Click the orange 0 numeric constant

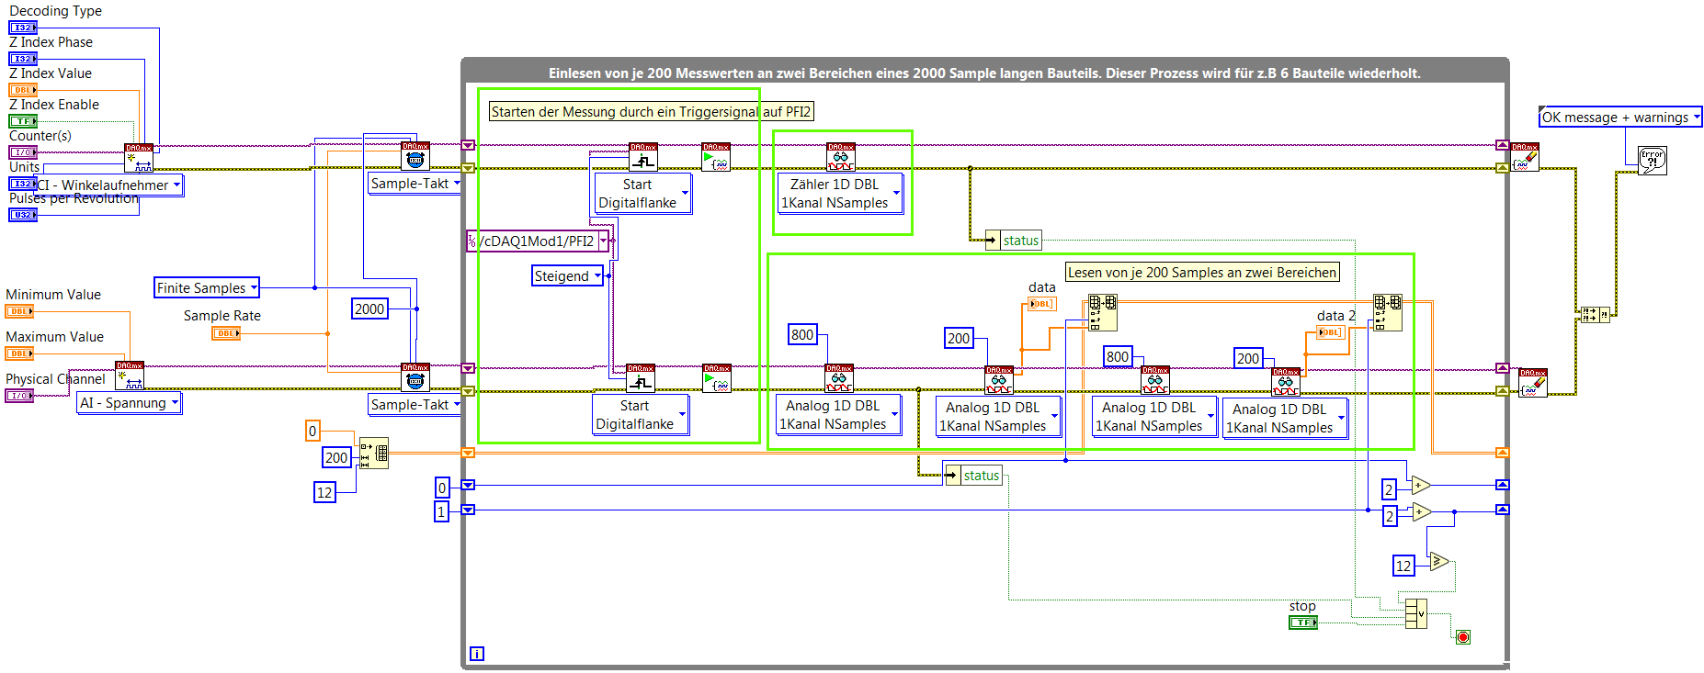312,431
